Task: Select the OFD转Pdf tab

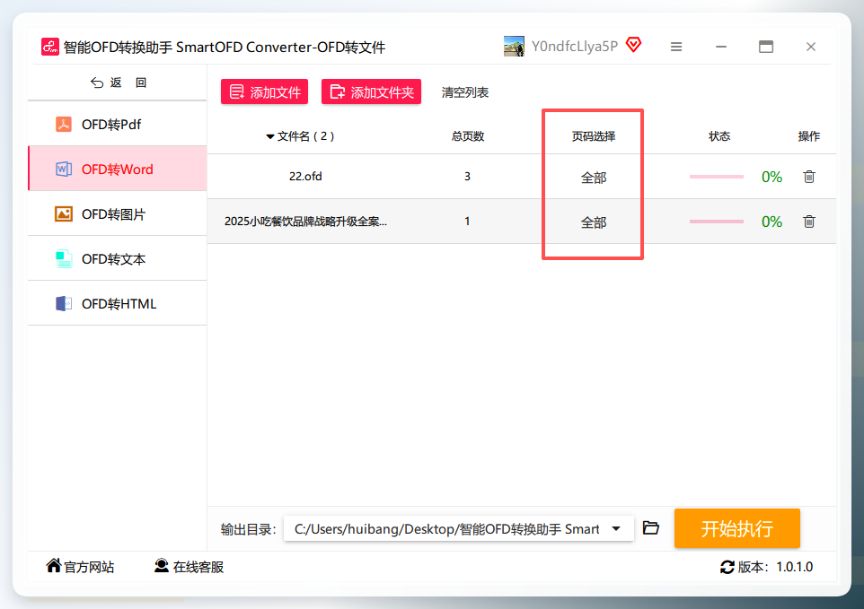Action: 118,125
